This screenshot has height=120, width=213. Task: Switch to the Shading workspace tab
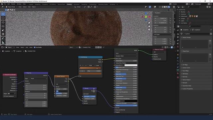point(69,4)
